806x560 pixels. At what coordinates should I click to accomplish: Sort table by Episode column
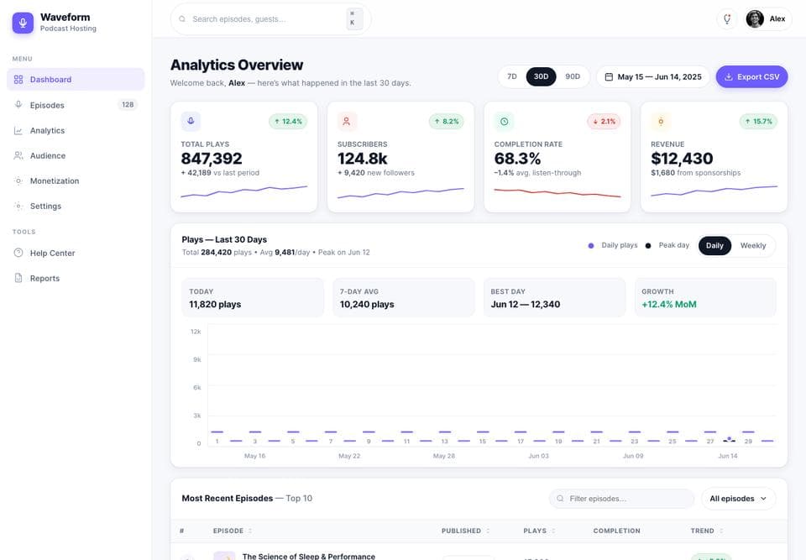[x=233, y=531]
